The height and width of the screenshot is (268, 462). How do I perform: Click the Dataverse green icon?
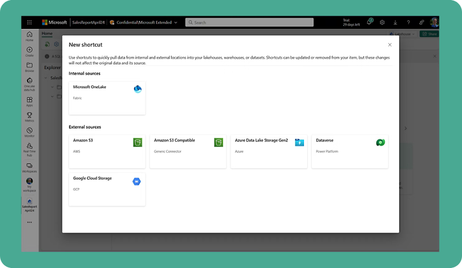coord(381,143)
